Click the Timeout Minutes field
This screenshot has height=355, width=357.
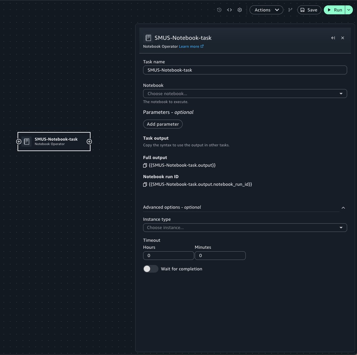[x=220, y=255]
